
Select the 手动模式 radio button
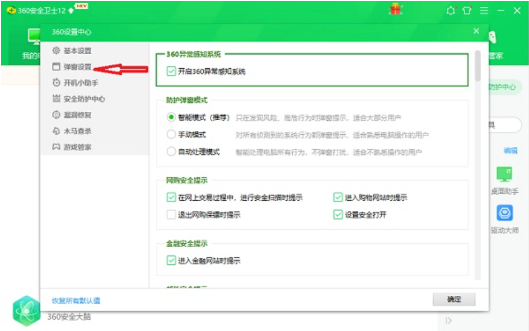pos(171,135)
